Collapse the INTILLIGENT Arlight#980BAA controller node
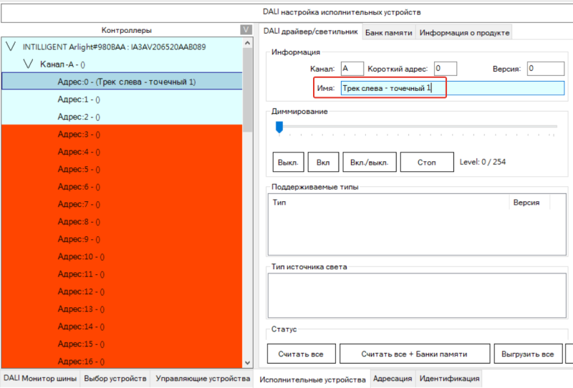The height and width of the screenshot is (388, 573). (11, 47)
